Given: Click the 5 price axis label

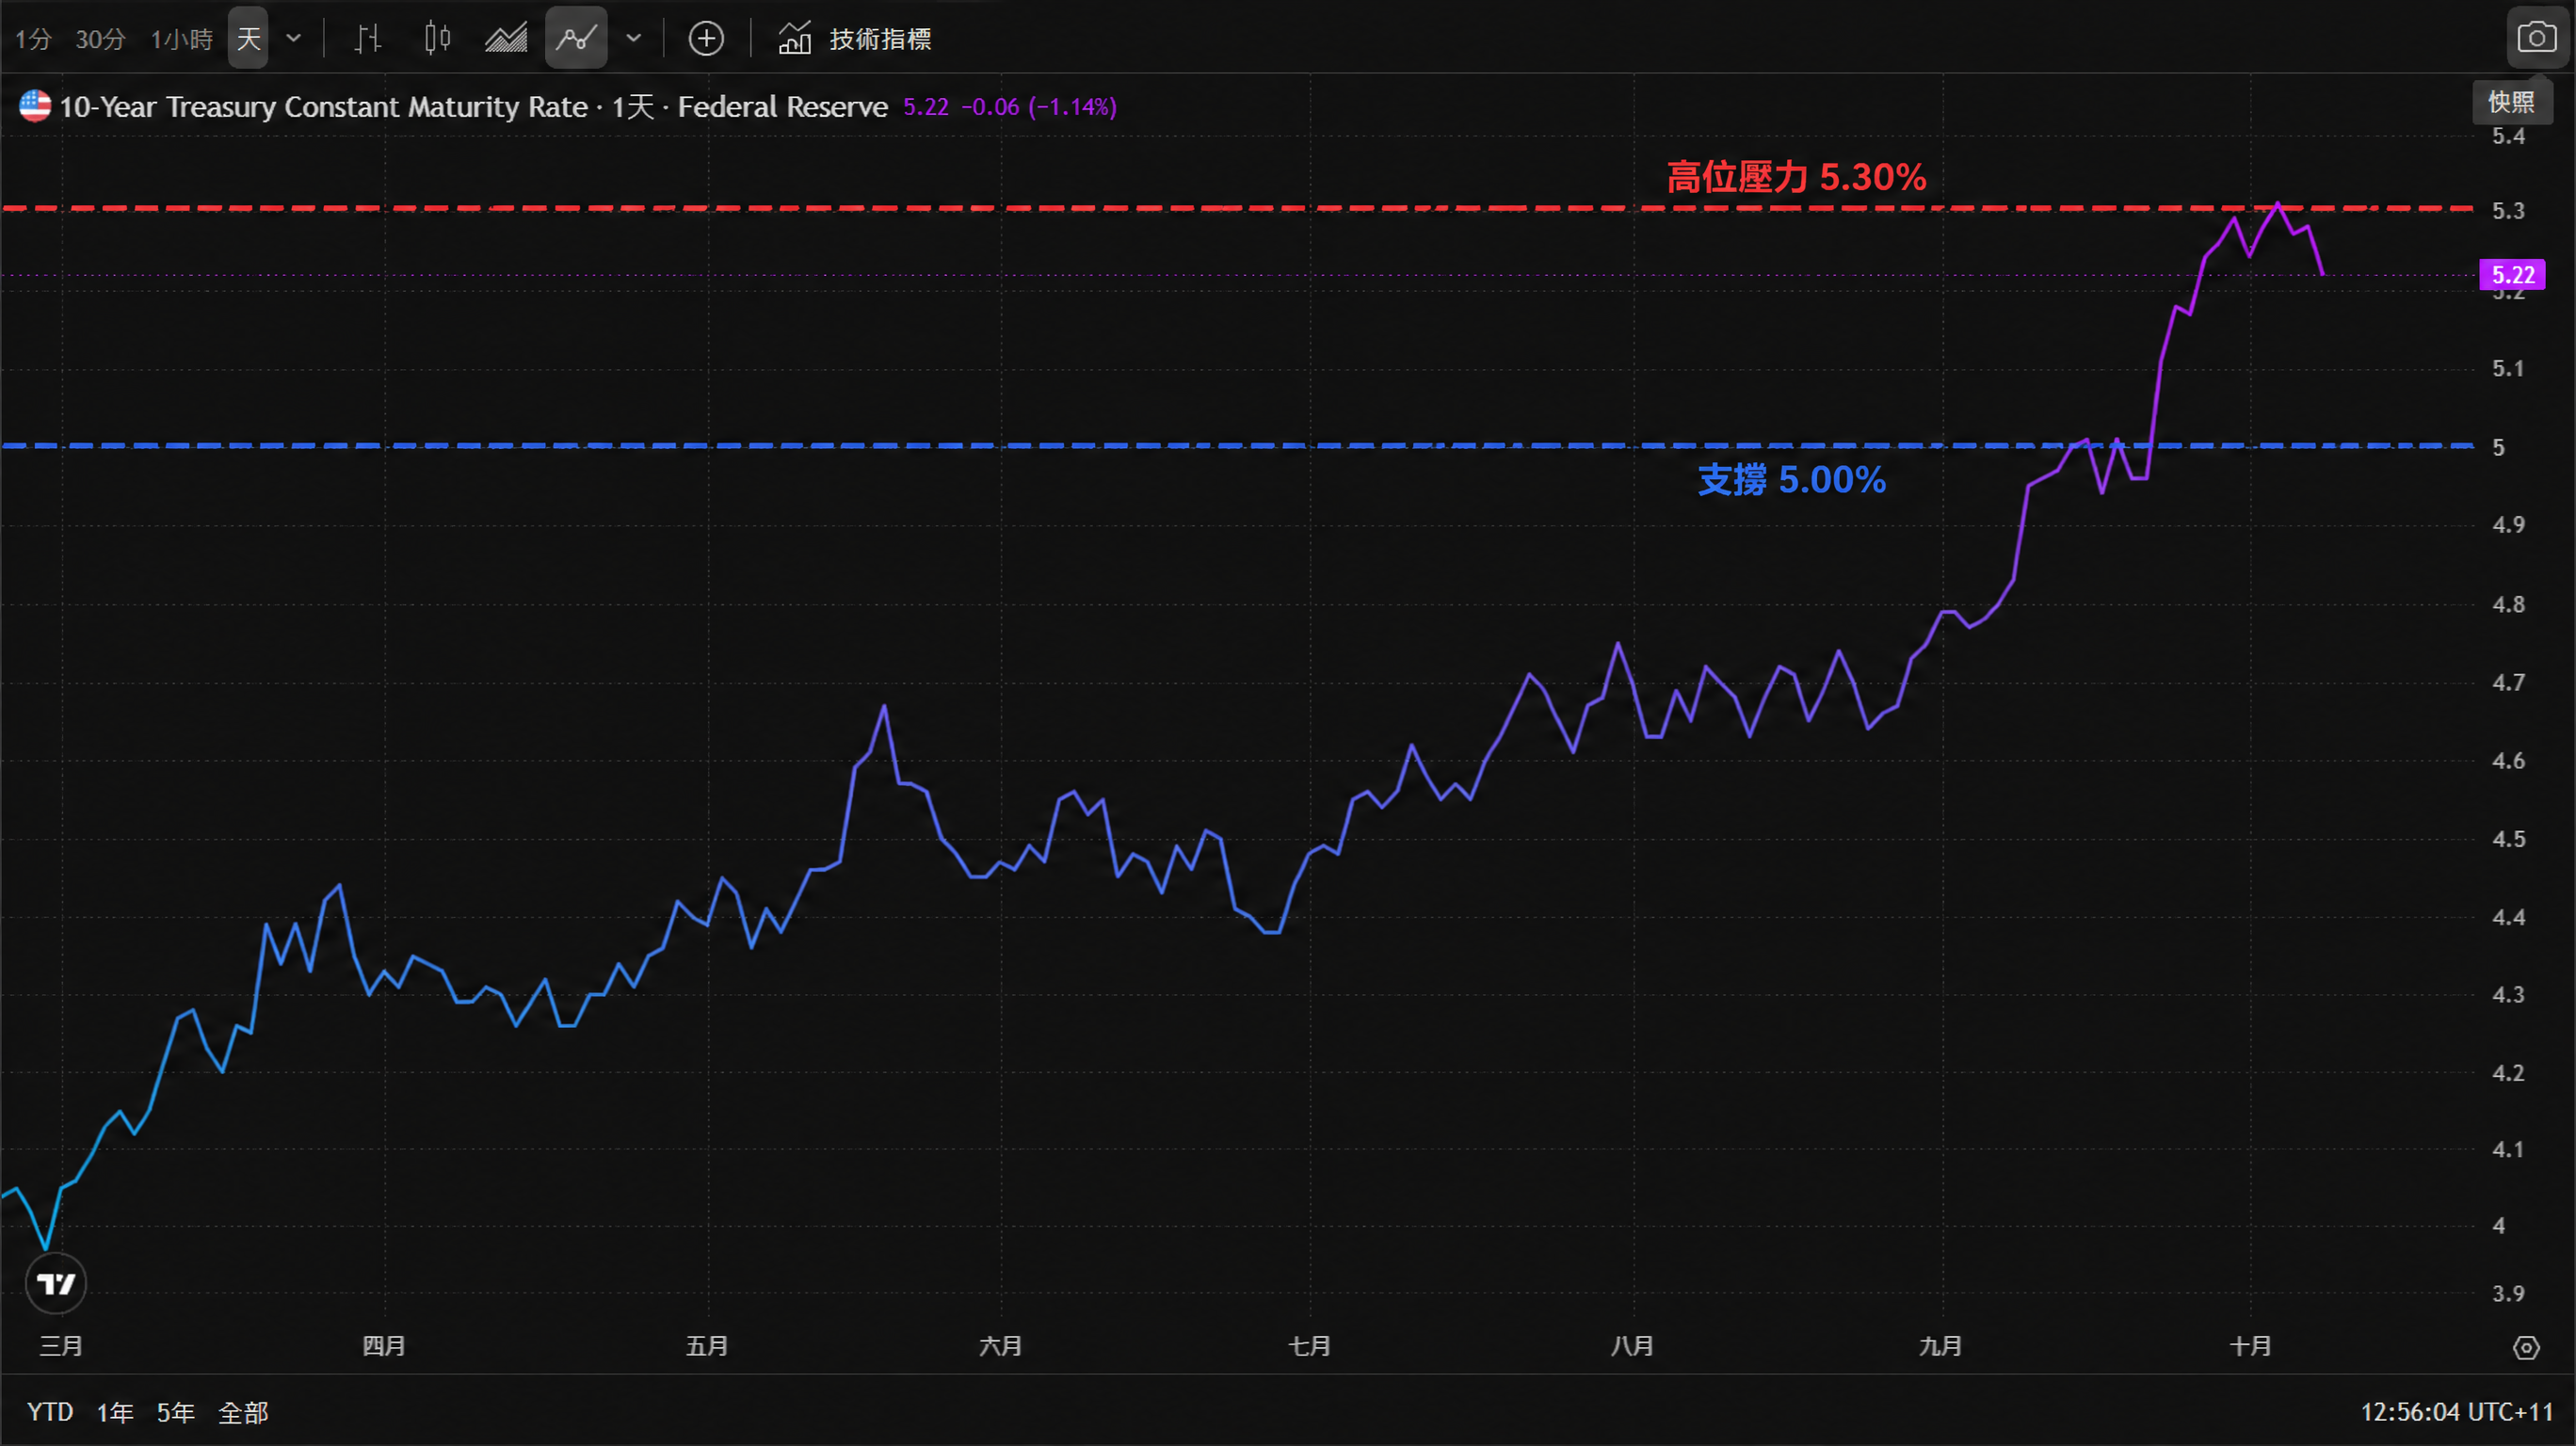Looking at the screenshot, I should [x=2499, y=447].
